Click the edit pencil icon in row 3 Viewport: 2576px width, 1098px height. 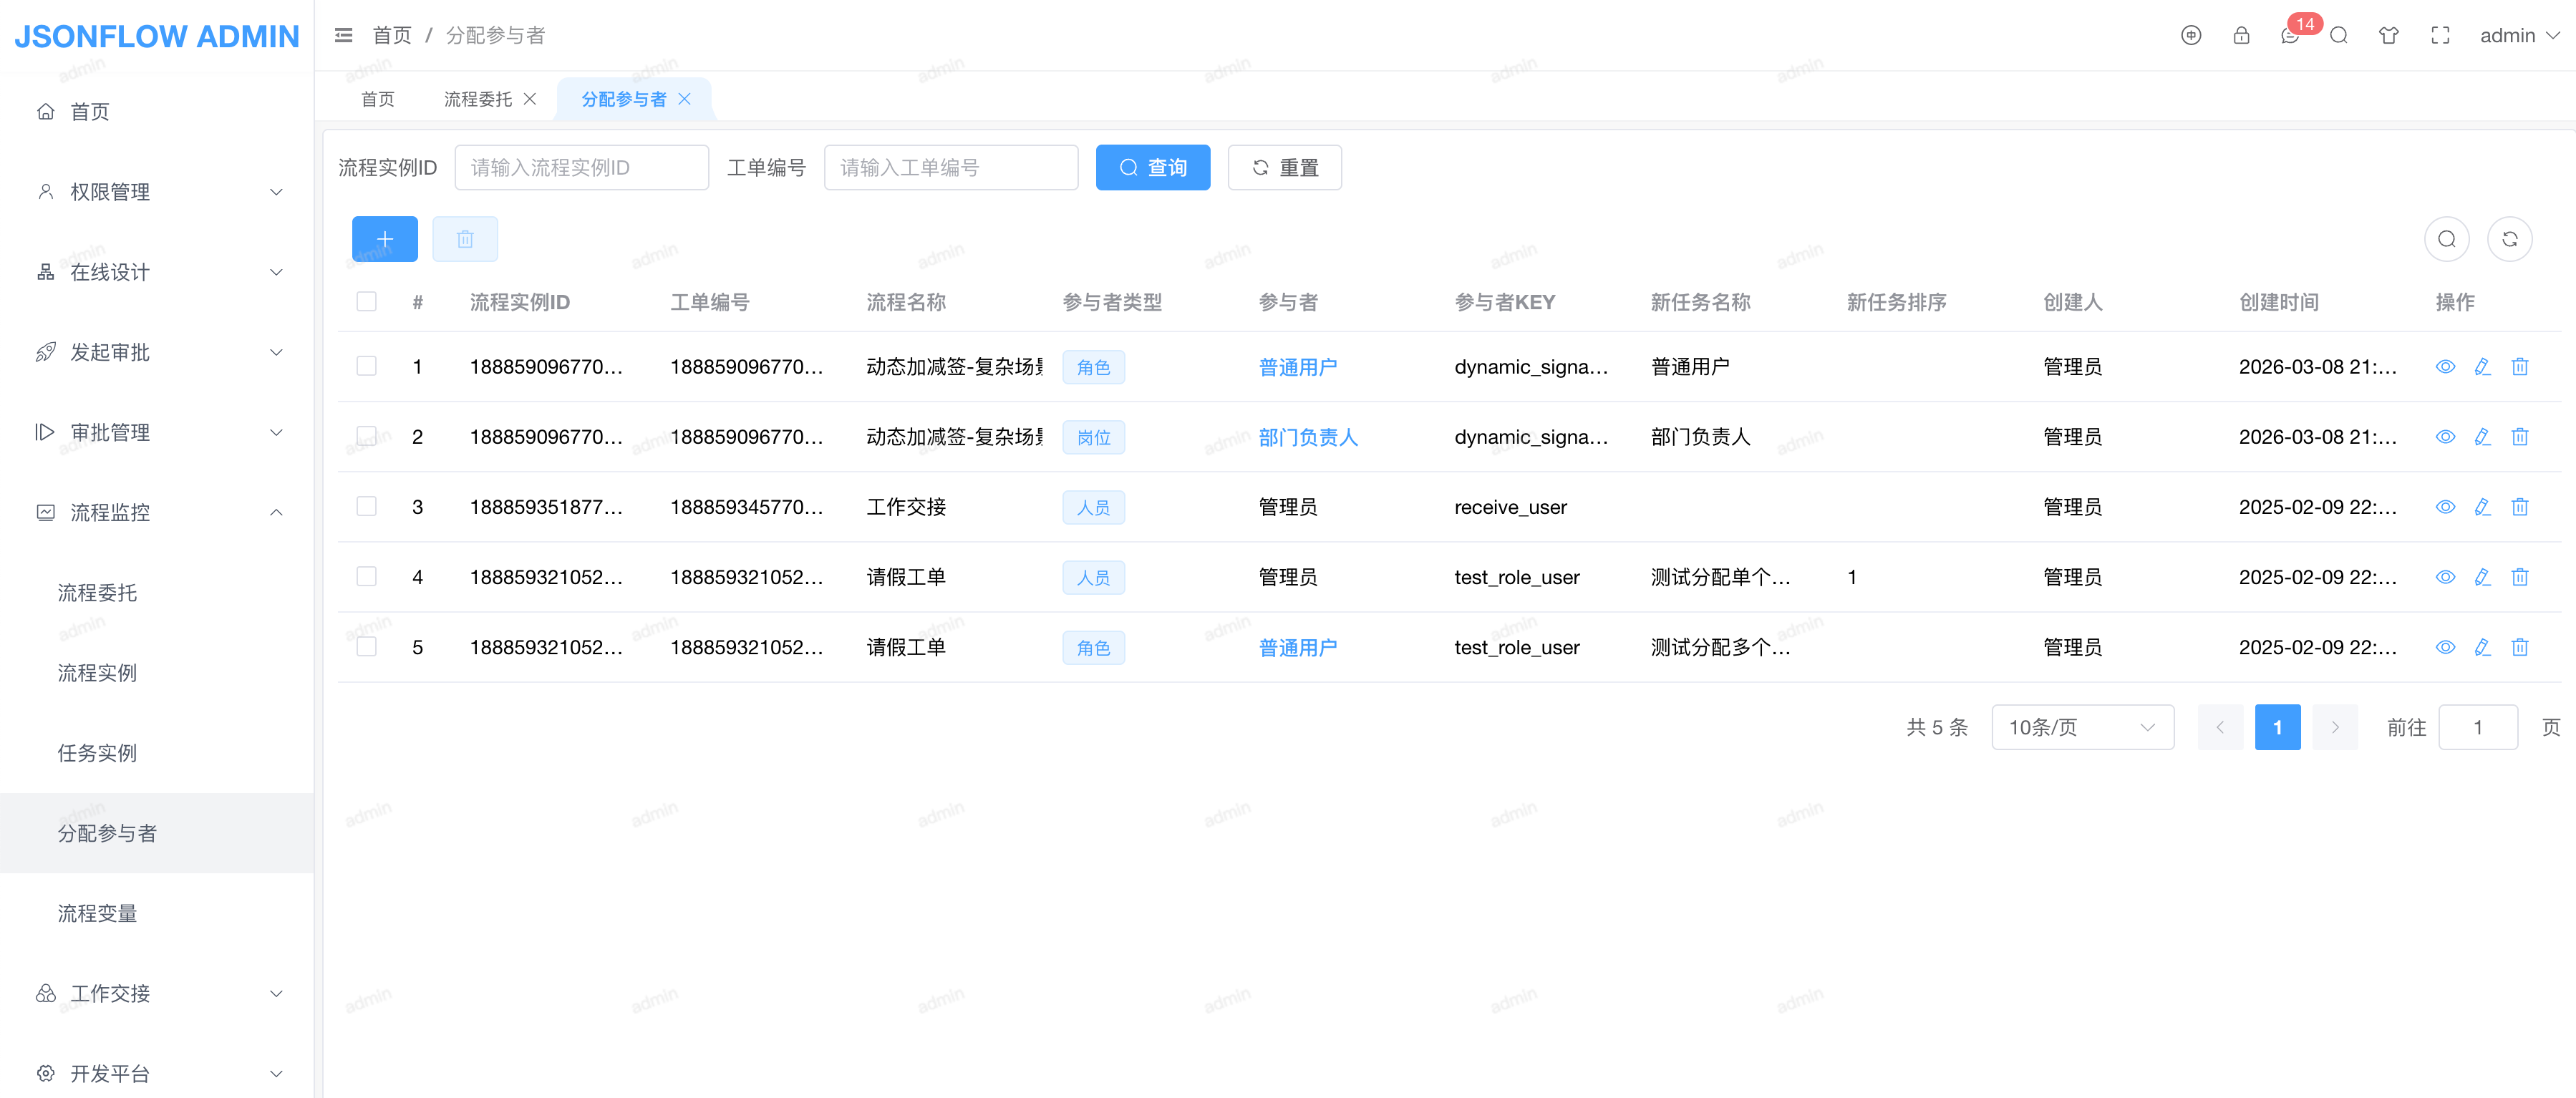click(2482, 507)
